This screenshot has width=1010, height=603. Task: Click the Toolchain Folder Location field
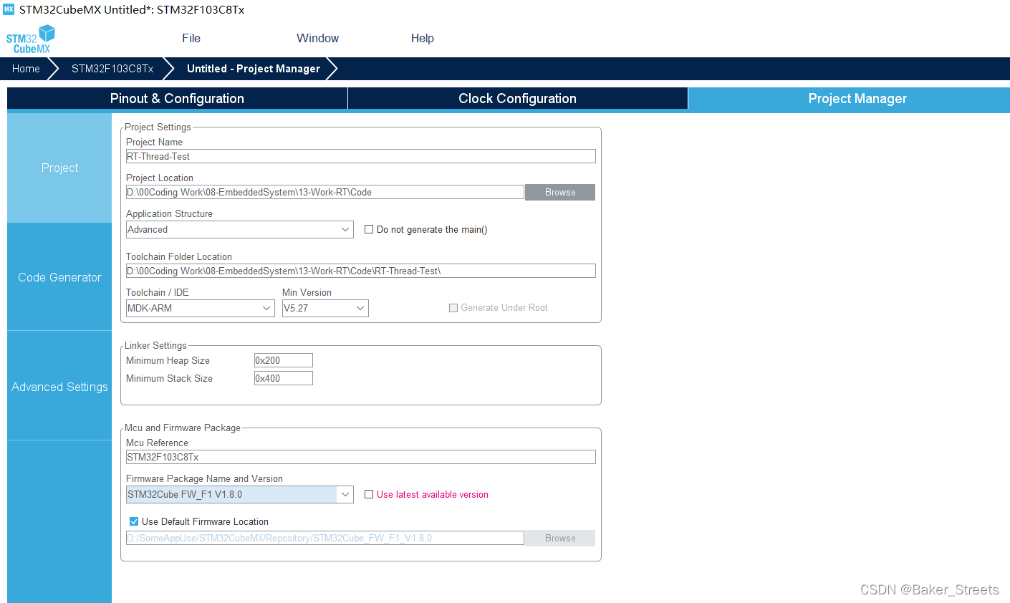[361, 271]
